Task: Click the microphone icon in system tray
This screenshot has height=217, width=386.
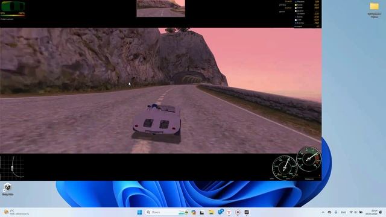Action: click(336, 212)
